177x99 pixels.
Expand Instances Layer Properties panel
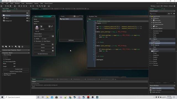29,50
